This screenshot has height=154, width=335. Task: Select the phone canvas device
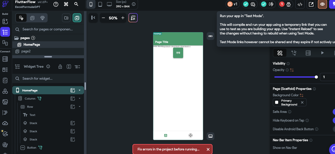[x=91, y=4]
